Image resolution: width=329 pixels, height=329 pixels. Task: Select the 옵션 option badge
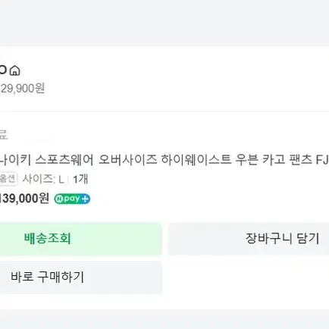pyautogui.click(x=8, y=179)
